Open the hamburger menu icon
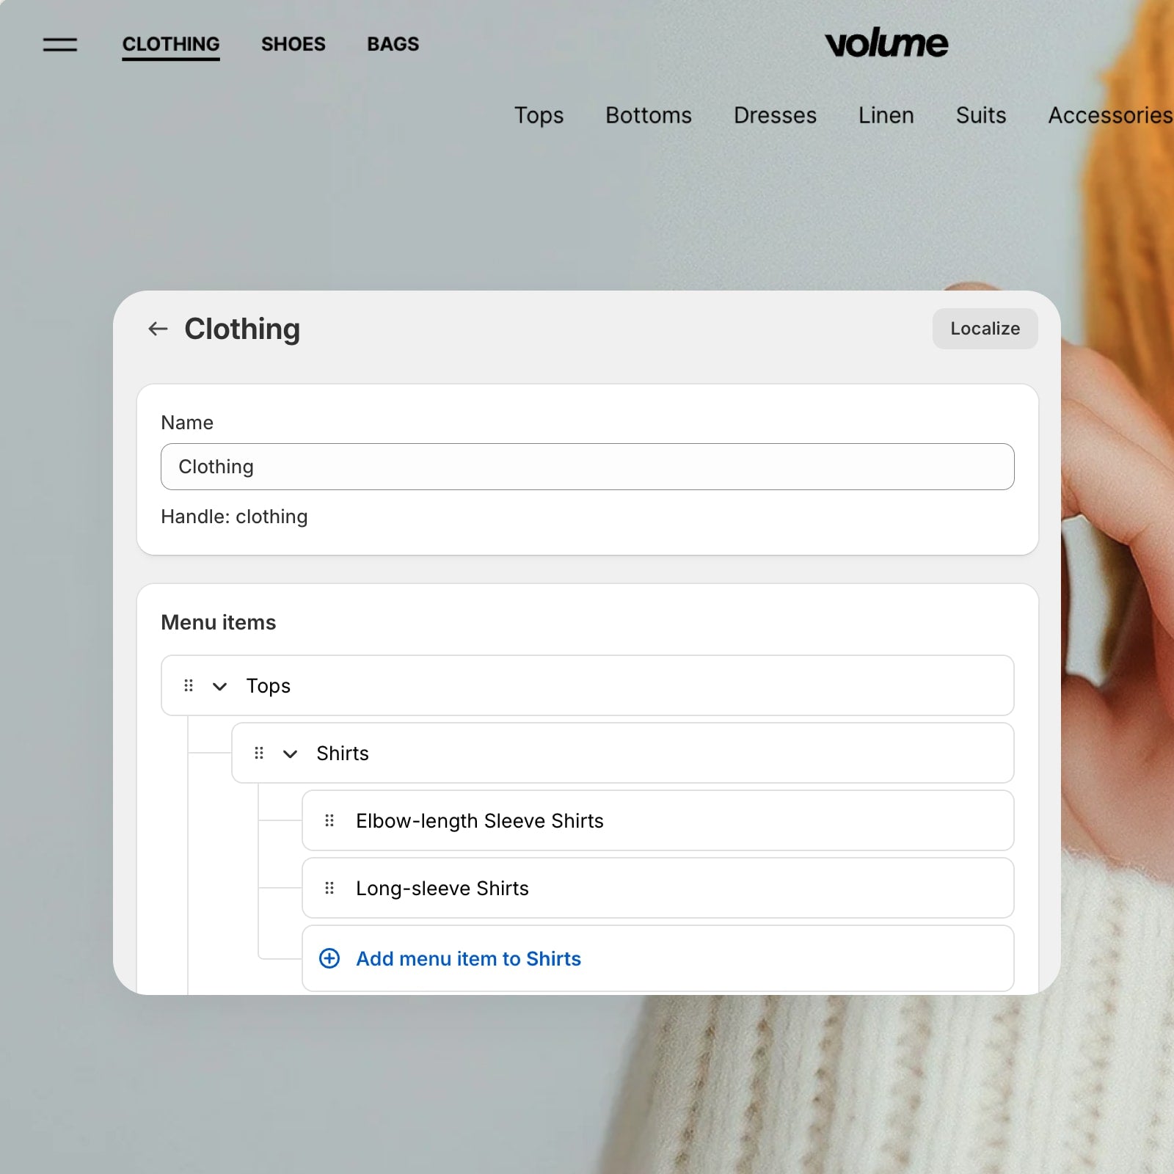Screen dimensions: 1174x1174 tap(59, 45)
